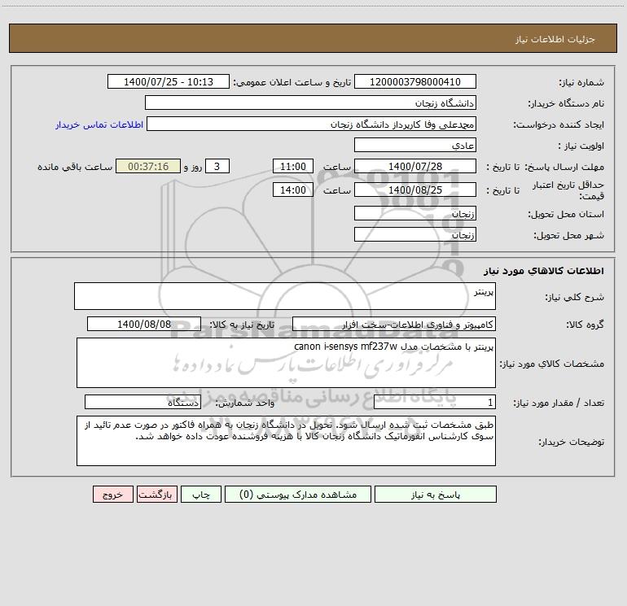Screen dimensions: 627x606
Task: Click the requester field محمدعلی وفا کارپرداز
Action: [x=311, y=124]
